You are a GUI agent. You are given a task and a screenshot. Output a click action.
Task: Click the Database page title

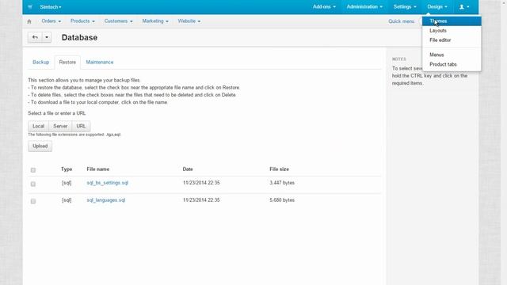pos(79,37)
